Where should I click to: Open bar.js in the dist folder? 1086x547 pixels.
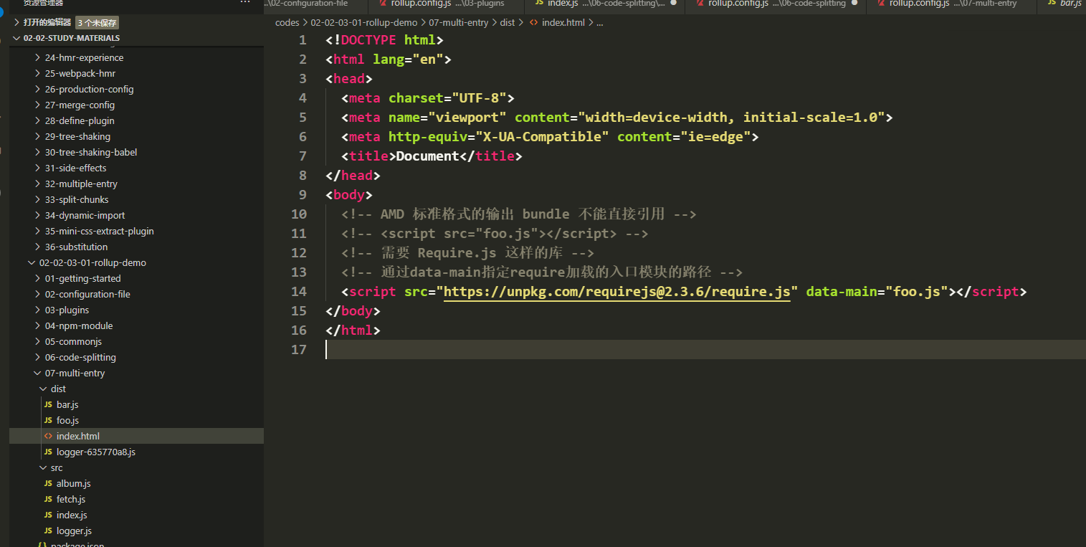pos(67,405)
